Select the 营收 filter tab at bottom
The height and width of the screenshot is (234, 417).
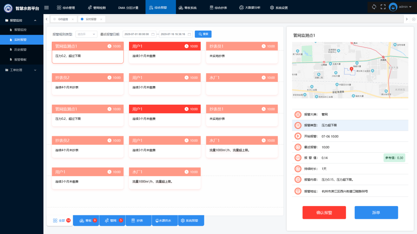pos(86,221)
